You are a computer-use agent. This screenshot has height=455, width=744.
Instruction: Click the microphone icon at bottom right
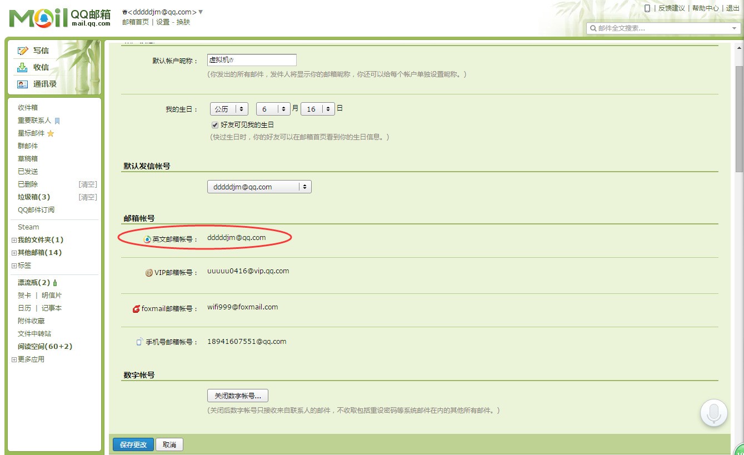[x=713, y=413]
